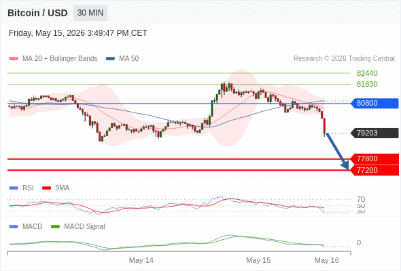This screenshot has width=401, height=271.
Task: Click the MACD zero level label
Action: (x=359, y=243)
